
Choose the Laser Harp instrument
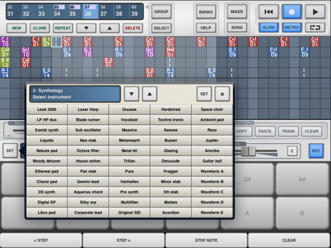click(88, 110)
